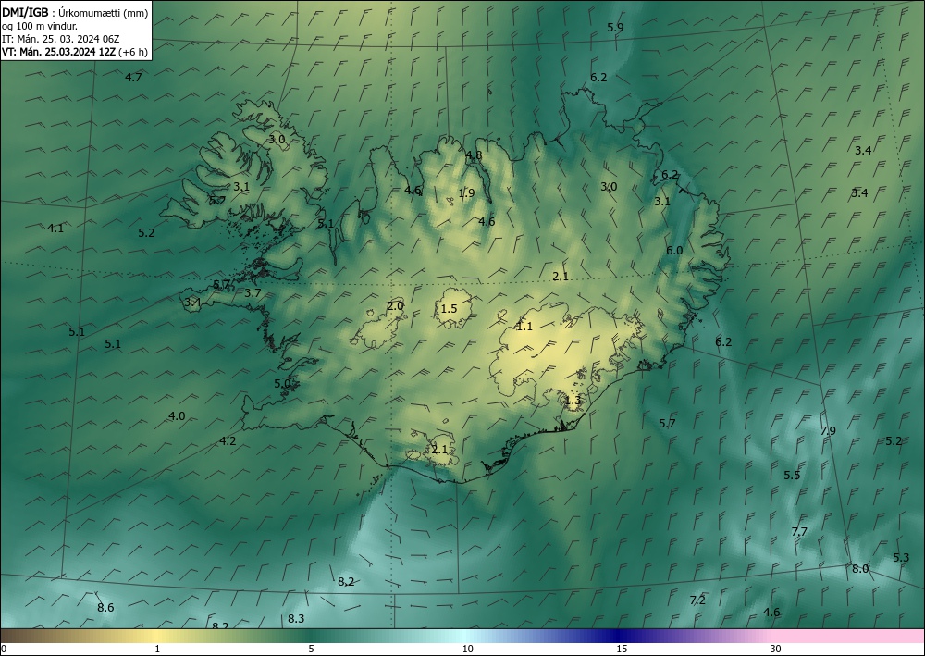Select the valid time line 'VT: Mán. 25.03.2024 12Z'
The image size is (925, 656).
(x=59, y=52)
